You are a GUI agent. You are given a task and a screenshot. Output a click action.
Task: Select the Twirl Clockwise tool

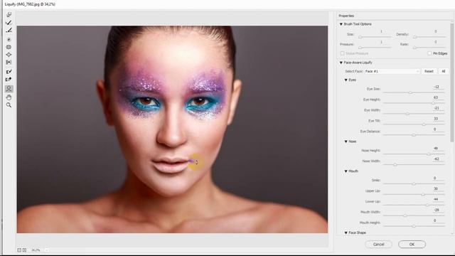point(9,39)
